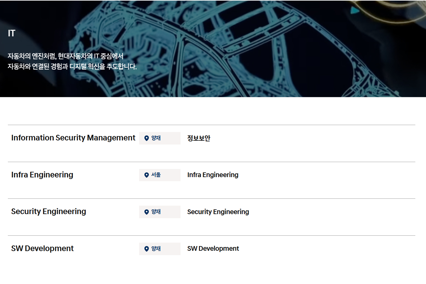Select the 서울 location tag for Infra Engineering
Viewport: 426px width, 284px height.
point(160,175)
